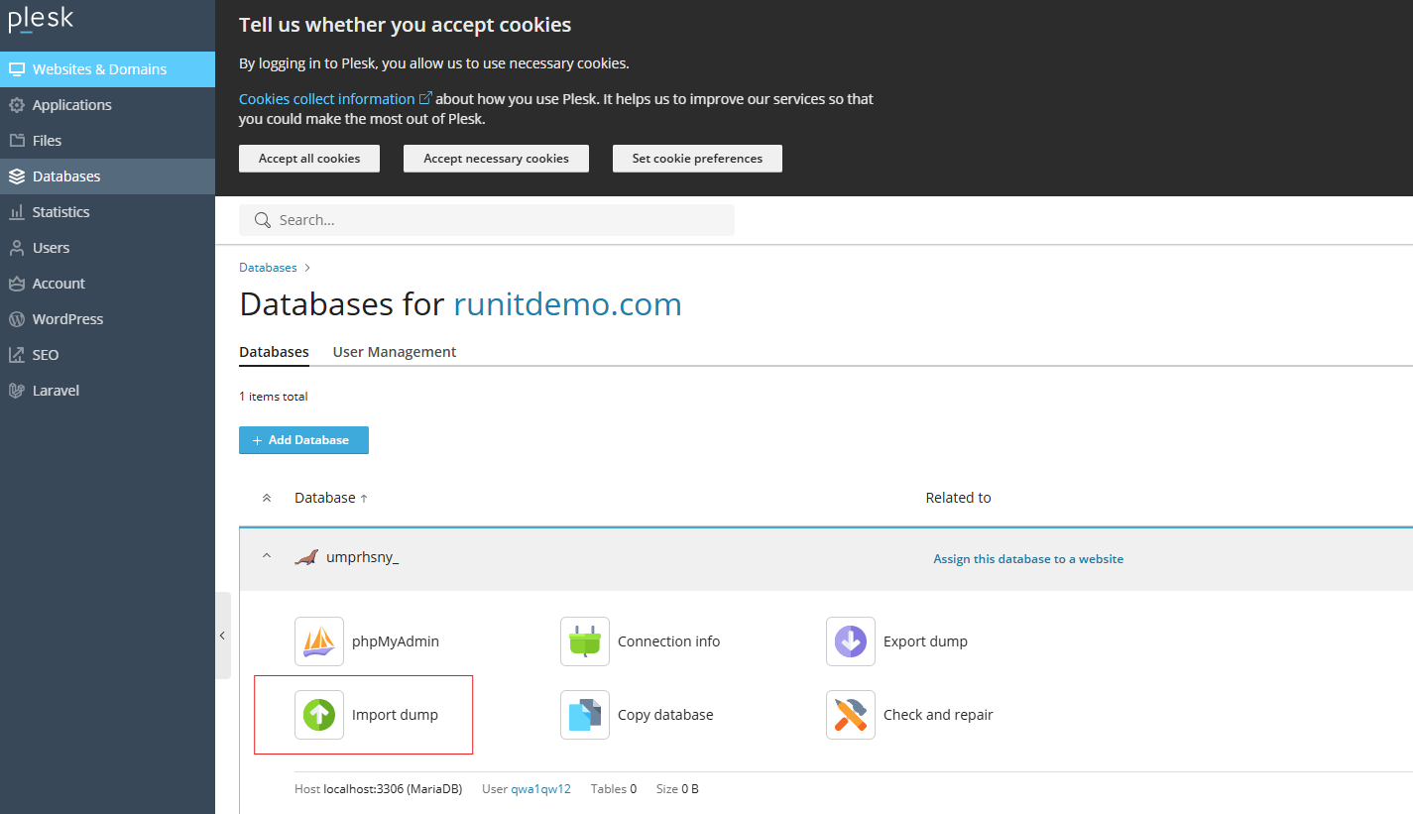Viewport: 1413px width, 814px height.
Task: Open WordPress in the sidebar menu
Action: [x=67, y=319]
